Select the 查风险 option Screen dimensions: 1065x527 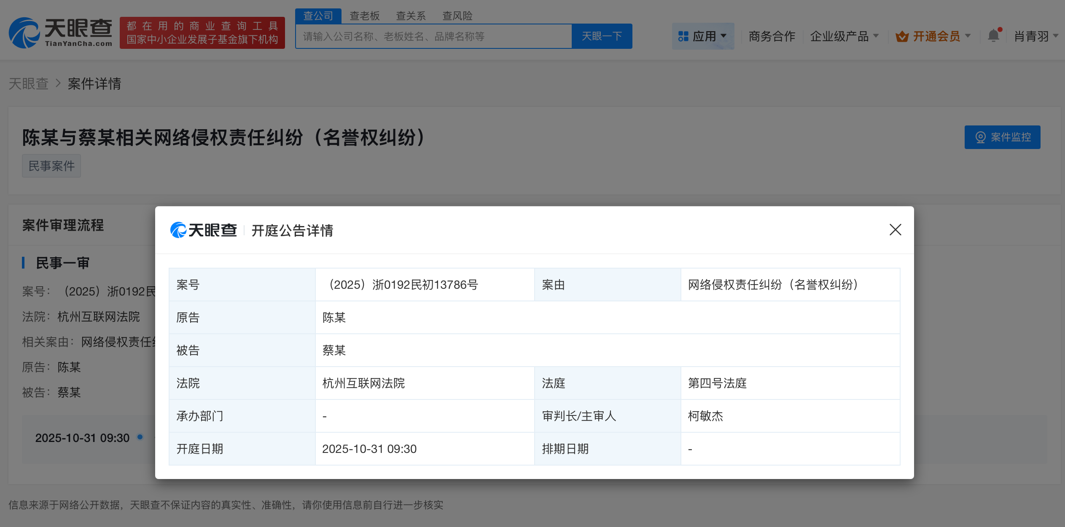[457, 16]
